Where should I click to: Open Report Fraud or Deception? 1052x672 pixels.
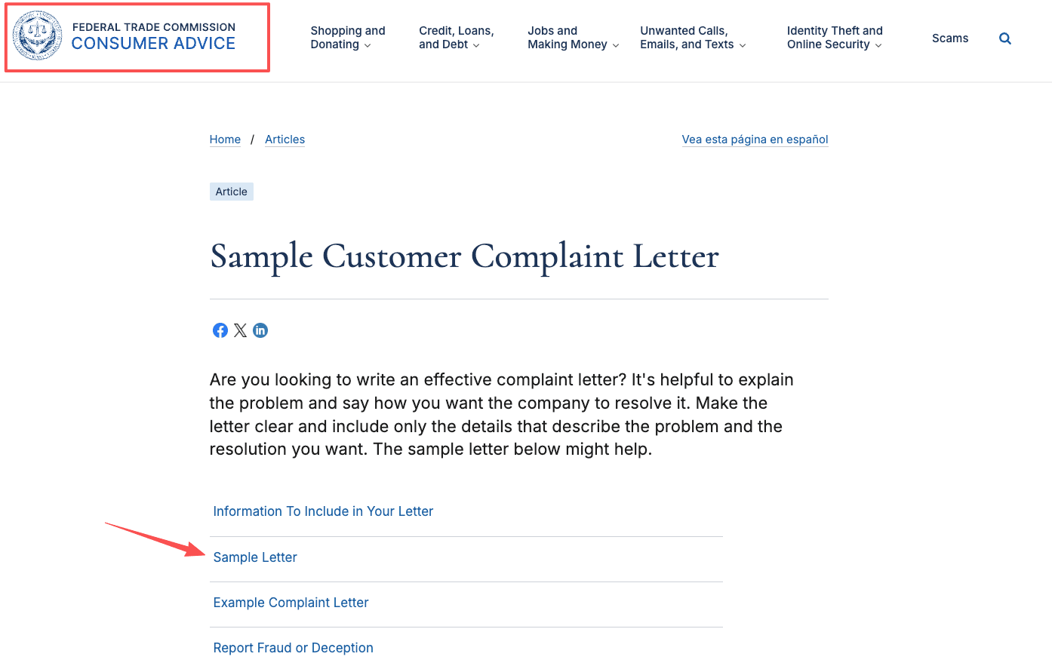[293, 648]
